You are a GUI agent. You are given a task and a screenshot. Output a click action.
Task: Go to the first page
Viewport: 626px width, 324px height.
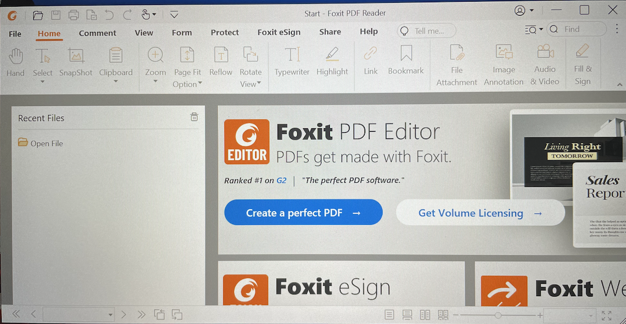click(16, 314)
